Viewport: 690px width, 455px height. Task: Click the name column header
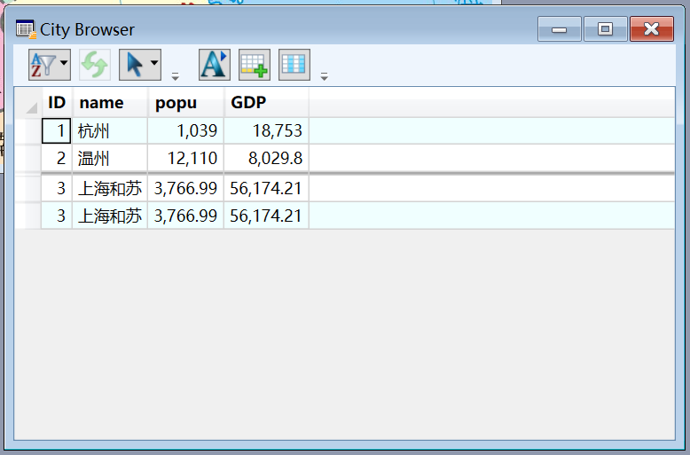(110, 103)
